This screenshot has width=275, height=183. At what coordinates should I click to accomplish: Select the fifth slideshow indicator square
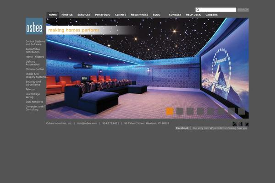coord(211,111)
